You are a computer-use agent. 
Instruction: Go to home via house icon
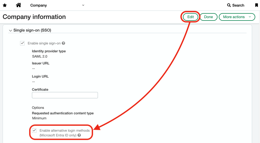point(18,5)
